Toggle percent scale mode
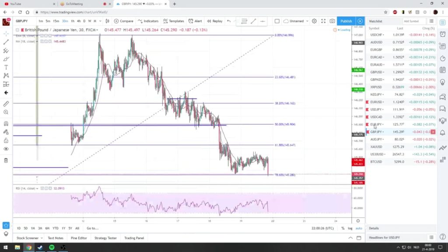The width and height of the screenshot is (448, 252). point(343,228)
